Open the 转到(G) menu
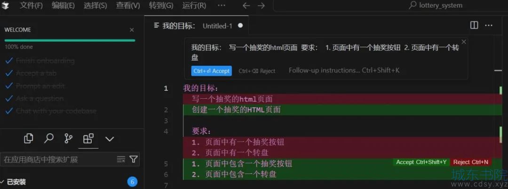 point(161,6)
